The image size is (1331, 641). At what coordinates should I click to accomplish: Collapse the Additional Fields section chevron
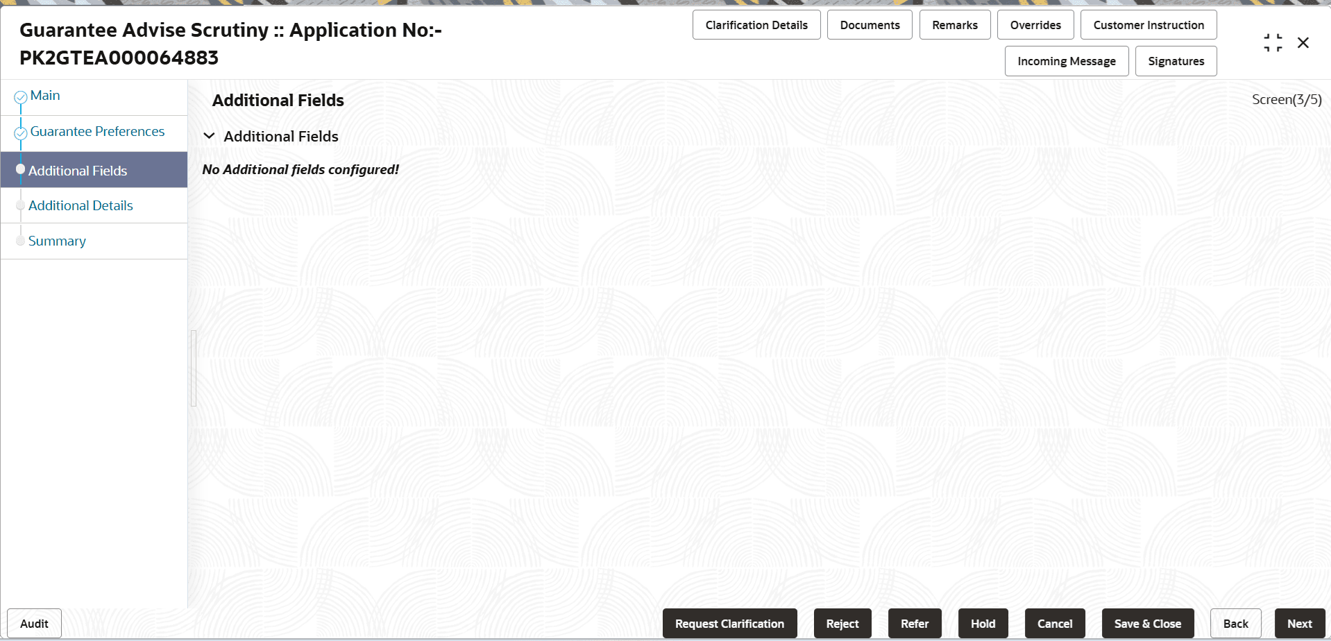tap(210, 135)
